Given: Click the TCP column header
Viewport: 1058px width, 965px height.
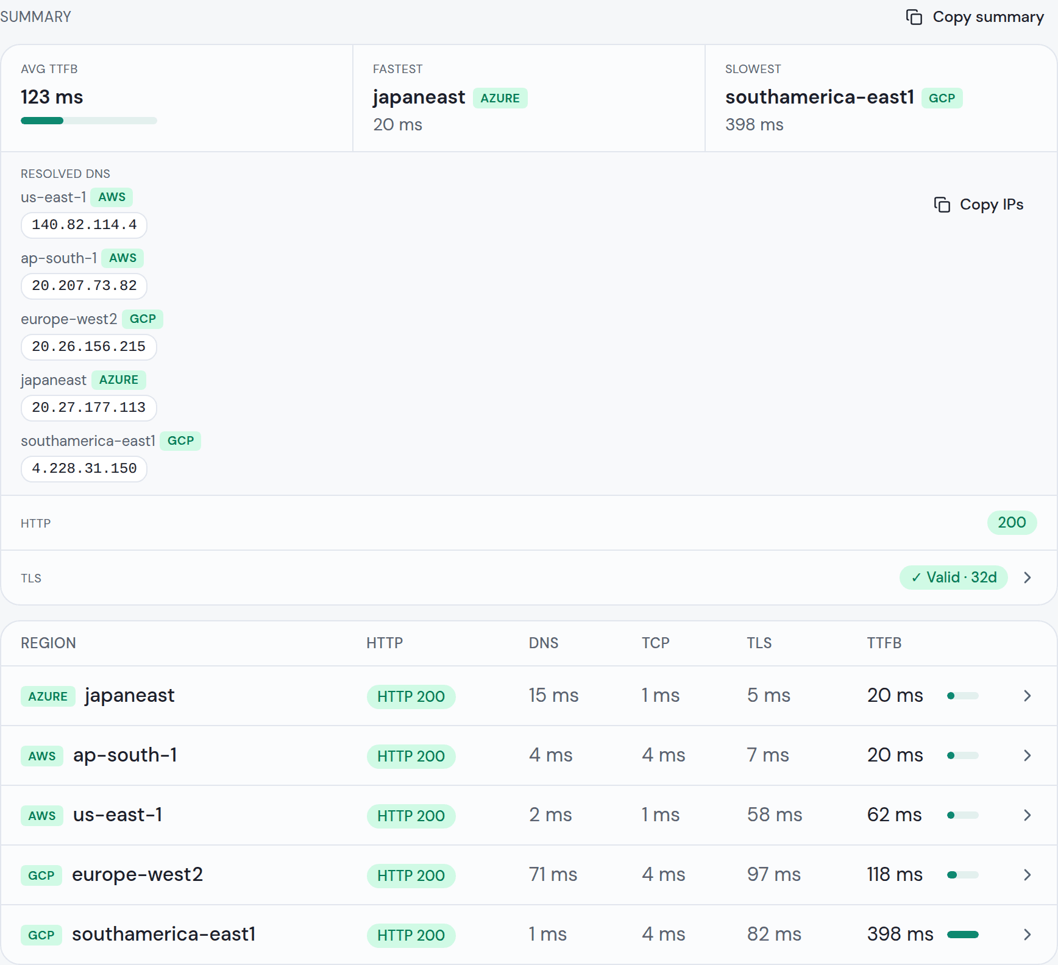Looking at the screenshot, I should tap(656, 643).
